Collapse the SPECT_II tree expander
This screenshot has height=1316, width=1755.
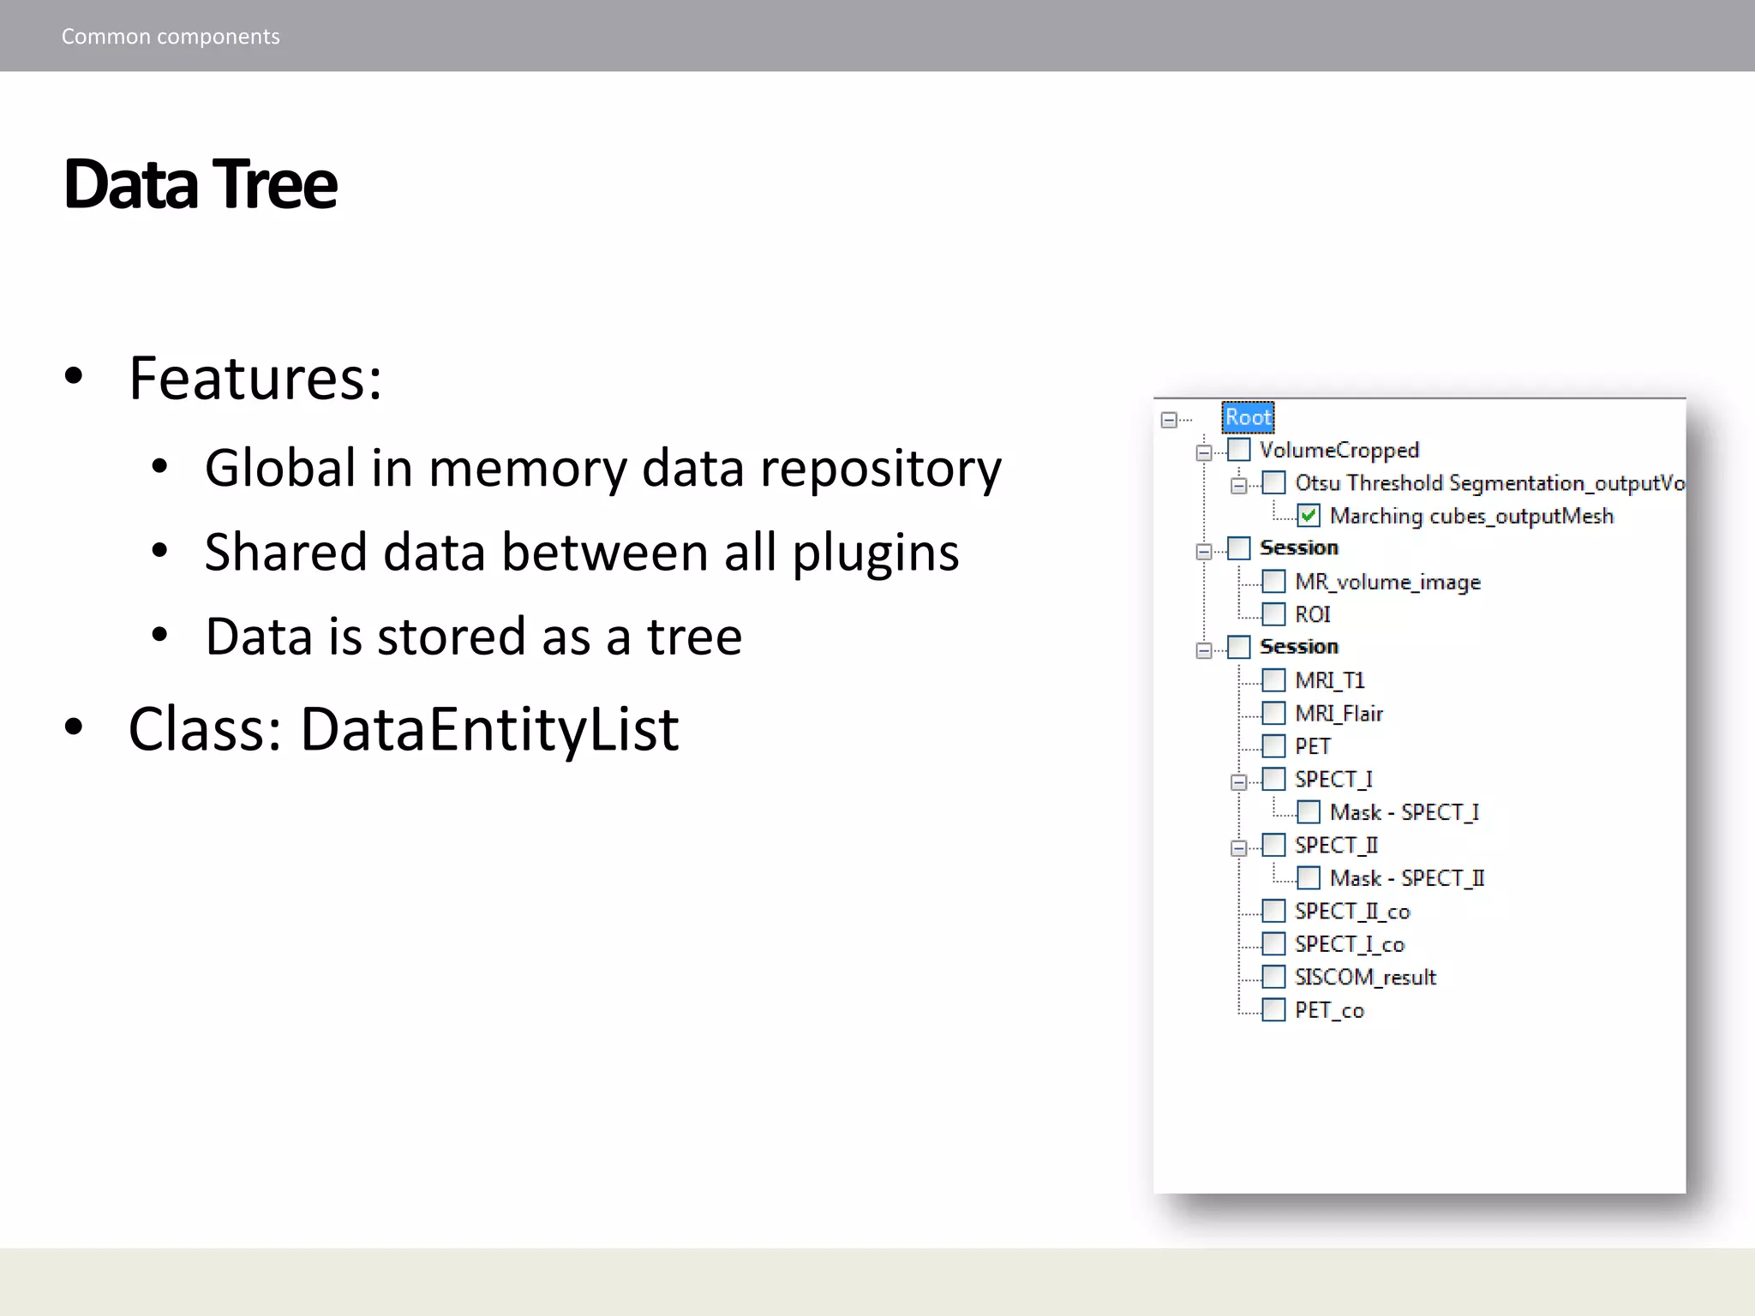[x=1238, y=848]
